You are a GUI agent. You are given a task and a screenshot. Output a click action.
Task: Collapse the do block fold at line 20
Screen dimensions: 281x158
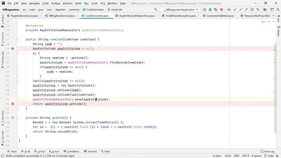(18, 53)
